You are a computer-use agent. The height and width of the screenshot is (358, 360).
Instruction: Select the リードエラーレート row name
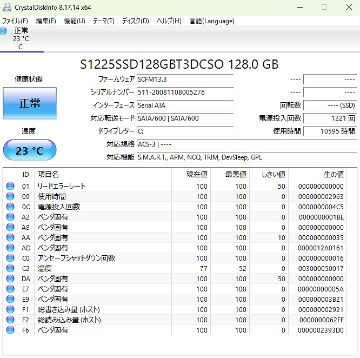click(x=62, y=186)
